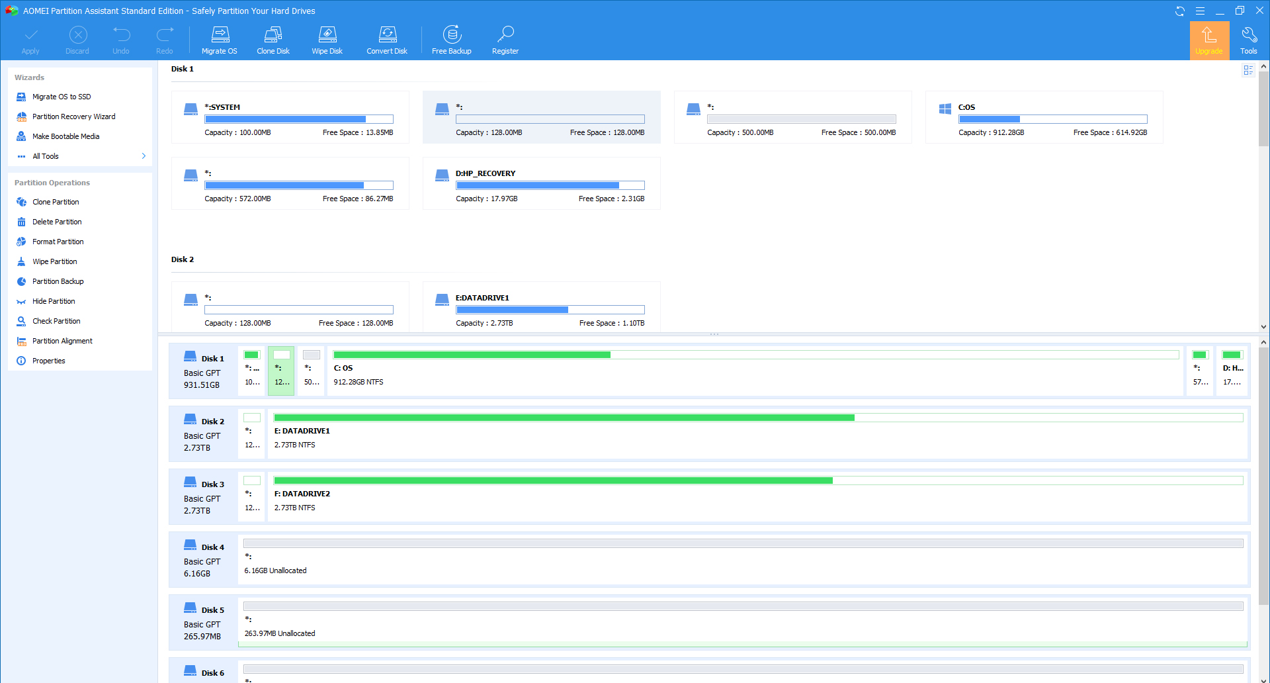Expand All Tools chevron
This screenshot has width=1270, height=683.
pyautogui.click(x=144, y=156)
